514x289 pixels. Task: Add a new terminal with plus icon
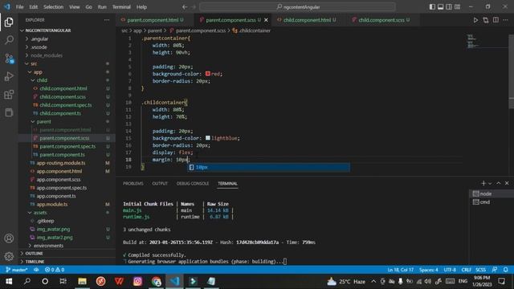coord(483,184)
